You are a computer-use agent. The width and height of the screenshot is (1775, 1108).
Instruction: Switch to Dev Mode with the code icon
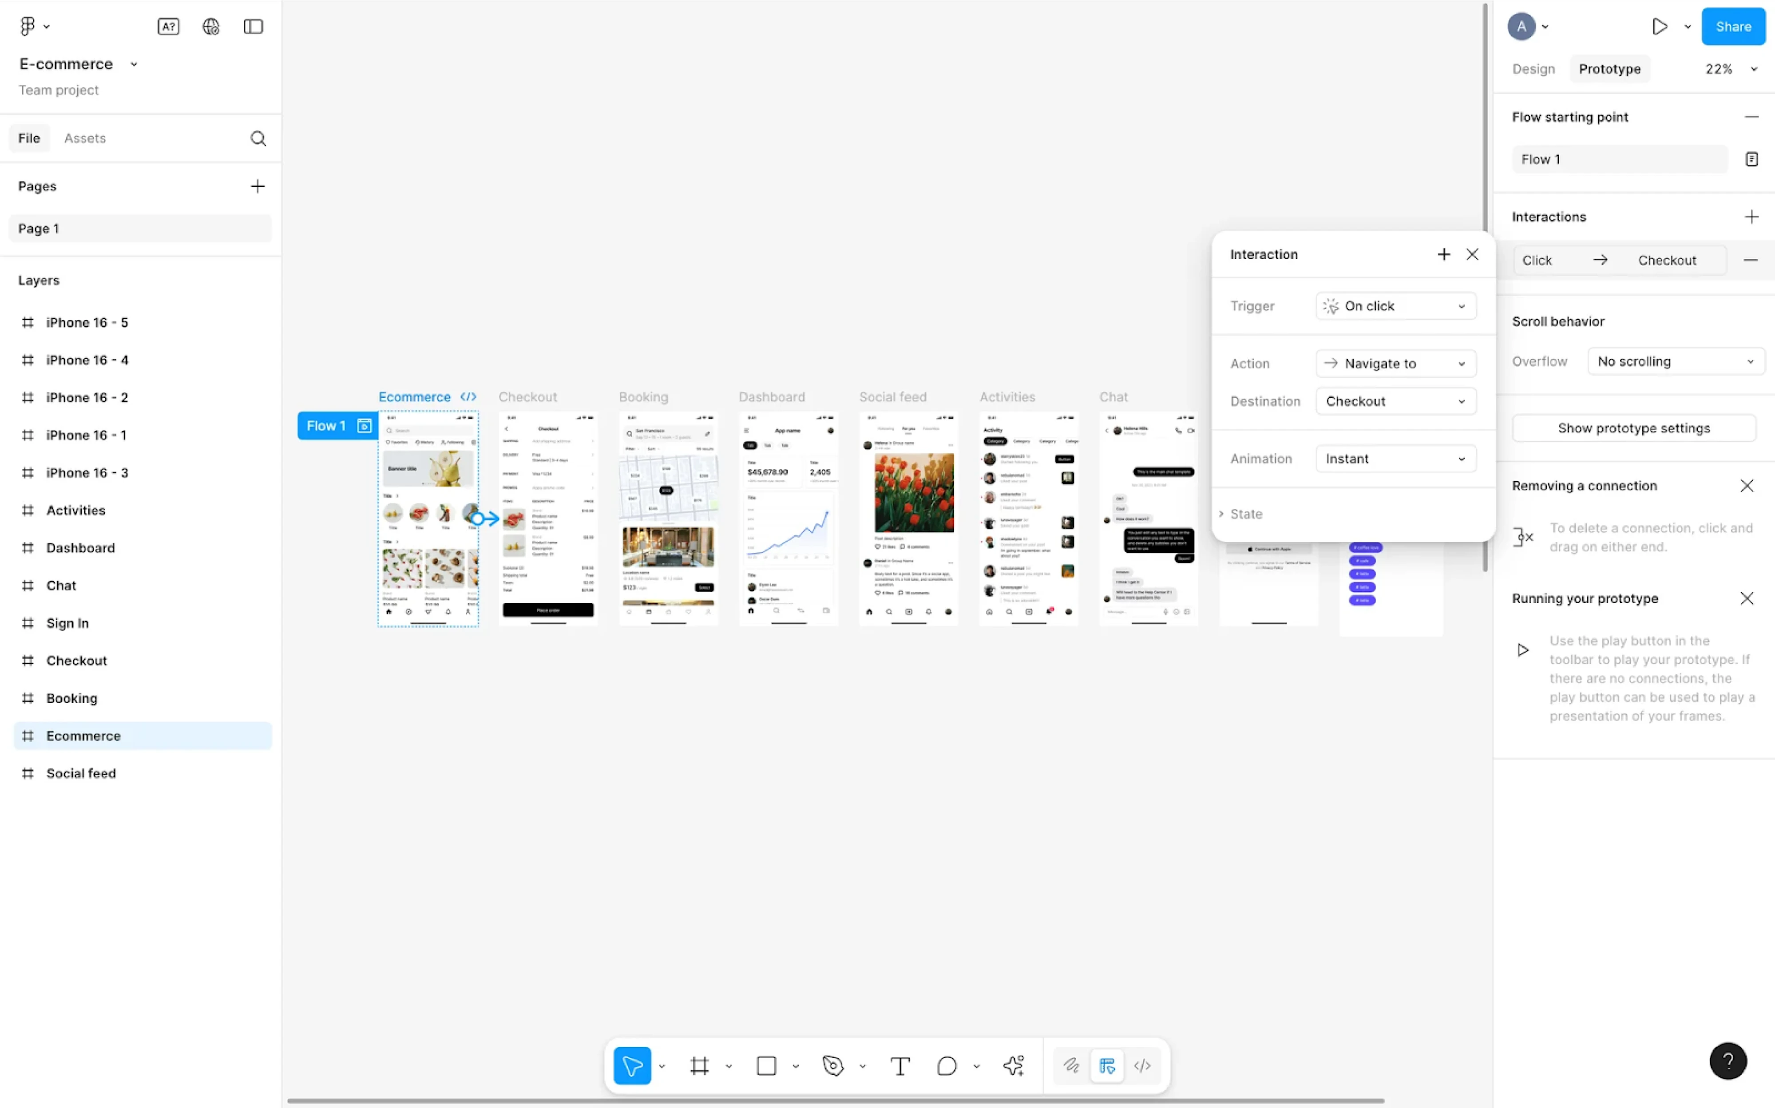click(1142, 1066)
